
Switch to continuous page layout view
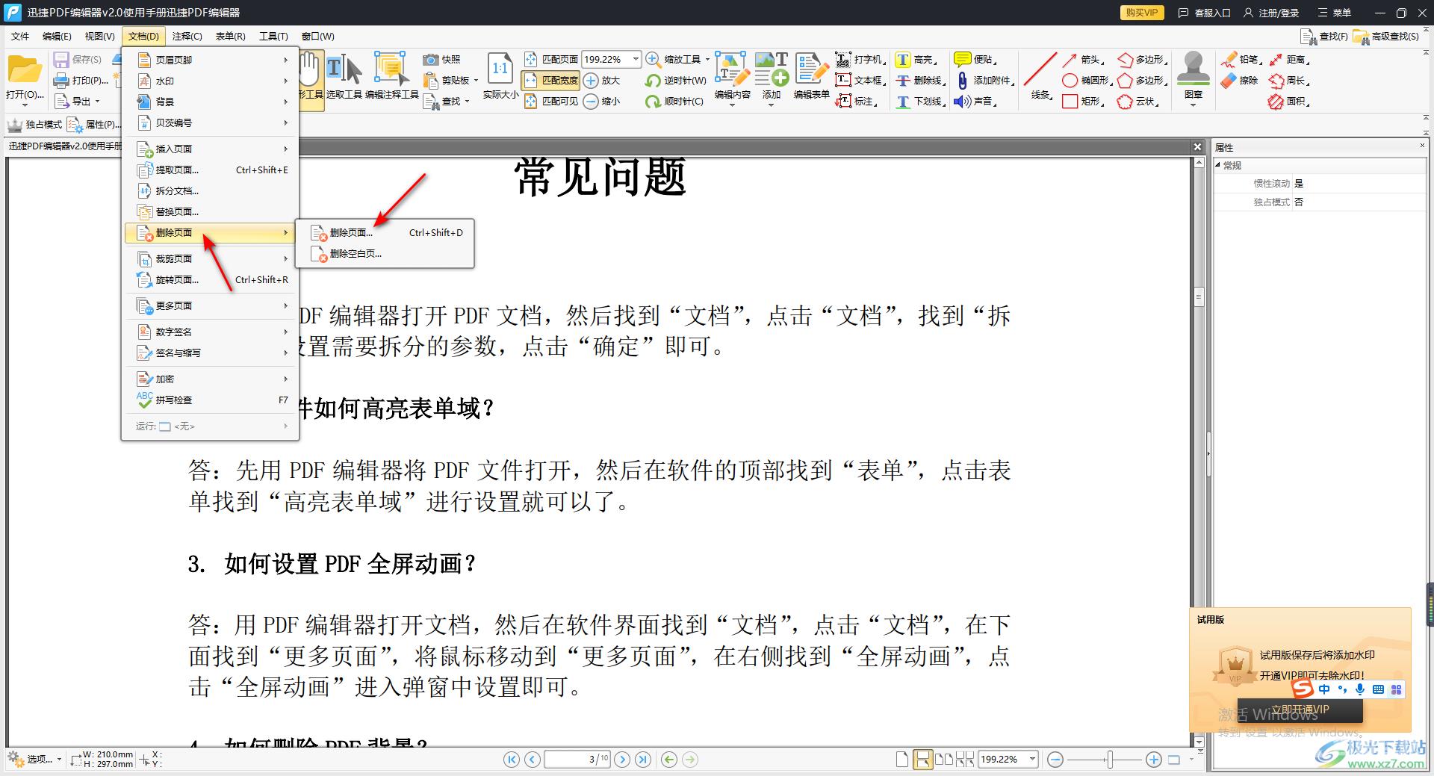[x=923, y=760]
